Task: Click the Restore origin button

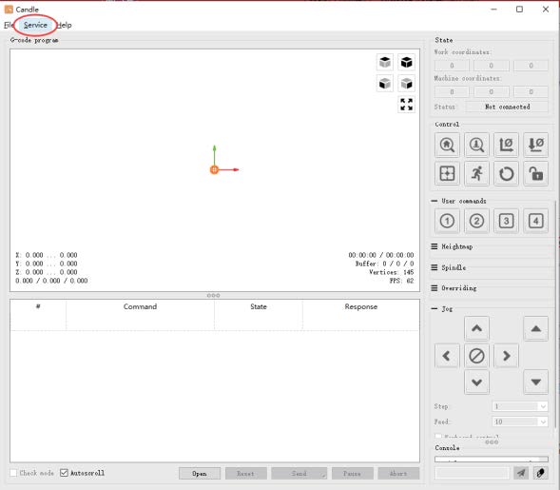Action: pos(447,174)
